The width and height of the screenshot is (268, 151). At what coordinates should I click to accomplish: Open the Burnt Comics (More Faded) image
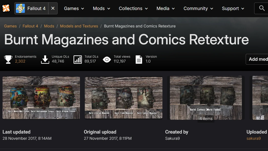(205, 98)
